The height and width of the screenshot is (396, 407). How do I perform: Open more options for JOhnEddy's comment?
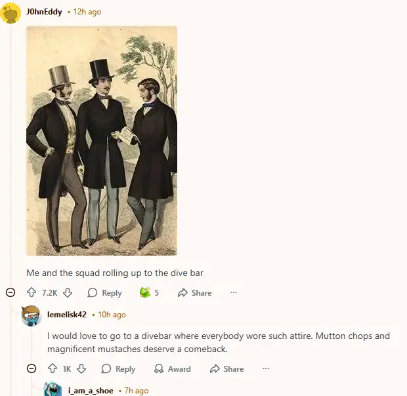coord(234,292)
